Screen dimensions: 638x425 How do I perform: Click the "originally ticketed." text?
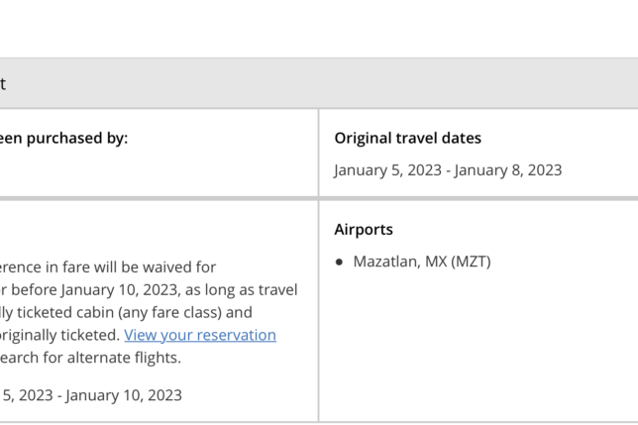click(61, 335)
